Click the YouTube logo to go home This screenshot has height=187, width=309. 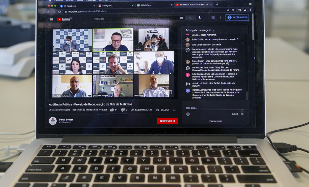[65, 19]
